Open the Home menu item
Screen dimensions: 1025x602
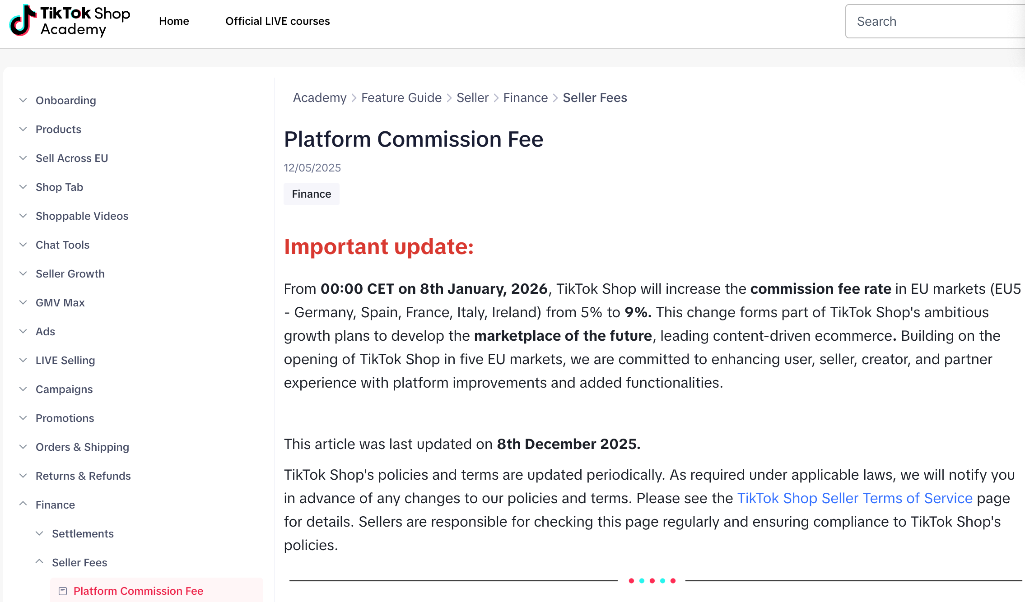point(174,21)
